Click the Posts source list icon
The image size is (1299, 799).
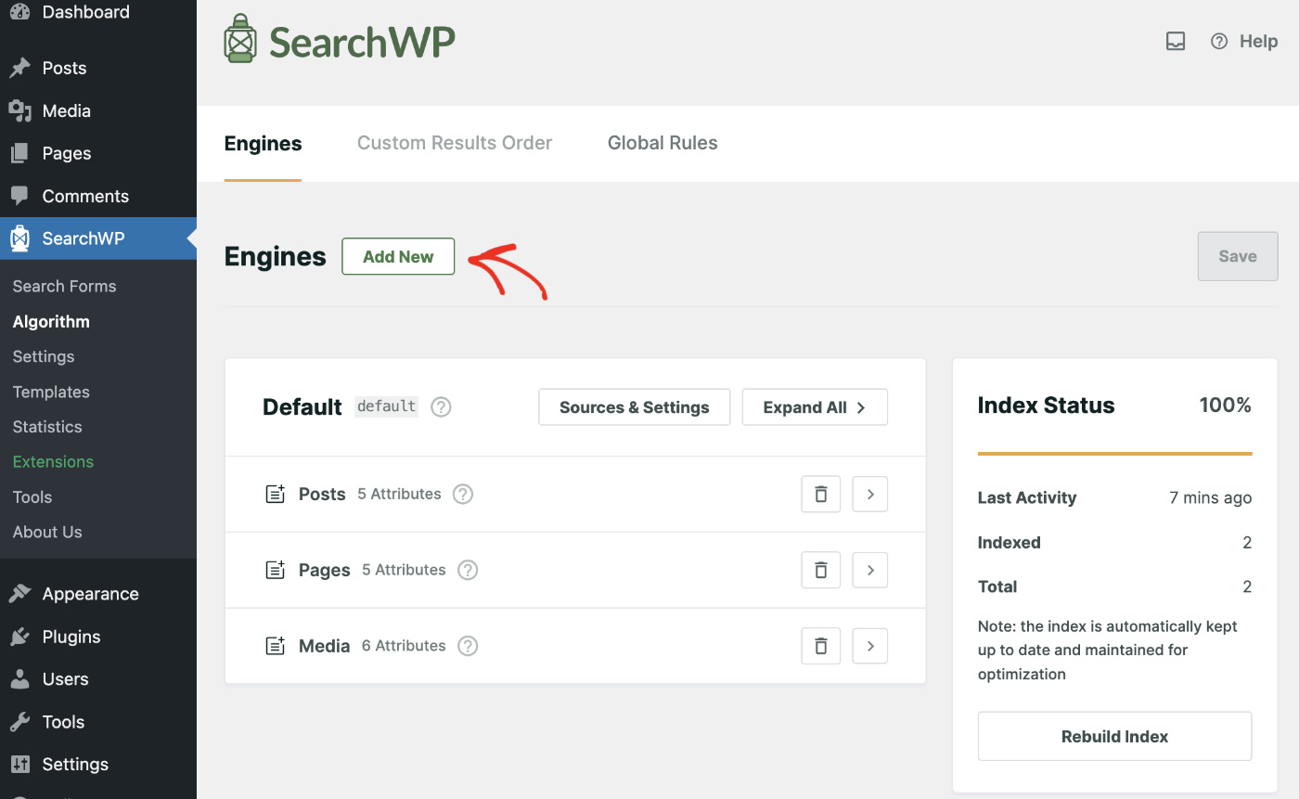click(x=276, y=494)
